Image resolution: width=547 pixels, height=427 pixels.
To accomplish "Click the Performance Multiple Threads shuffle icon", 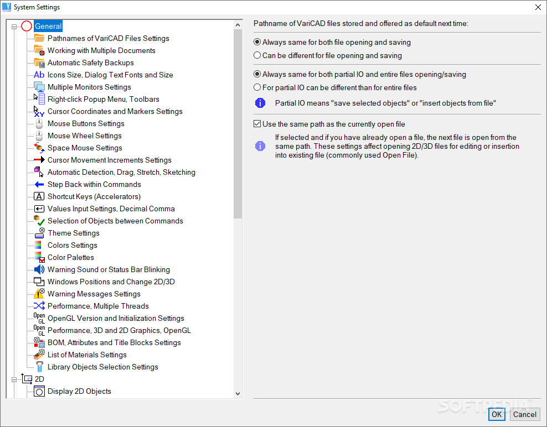I will [x=39, y=306].
